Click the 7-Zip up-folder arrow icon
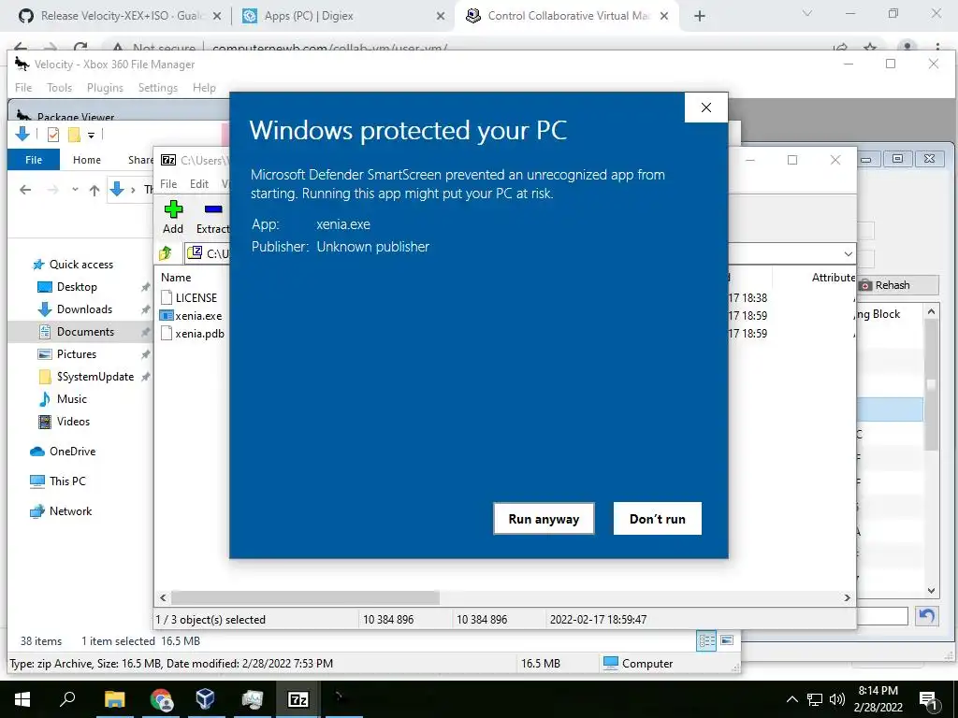The height and width of the screenshot is (718, 958). (x=166, y=252)
